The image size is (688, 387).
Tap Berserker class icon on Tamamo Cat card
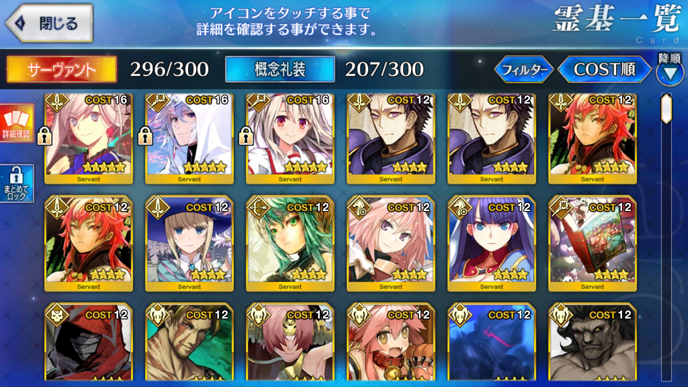tap(359, 315)
